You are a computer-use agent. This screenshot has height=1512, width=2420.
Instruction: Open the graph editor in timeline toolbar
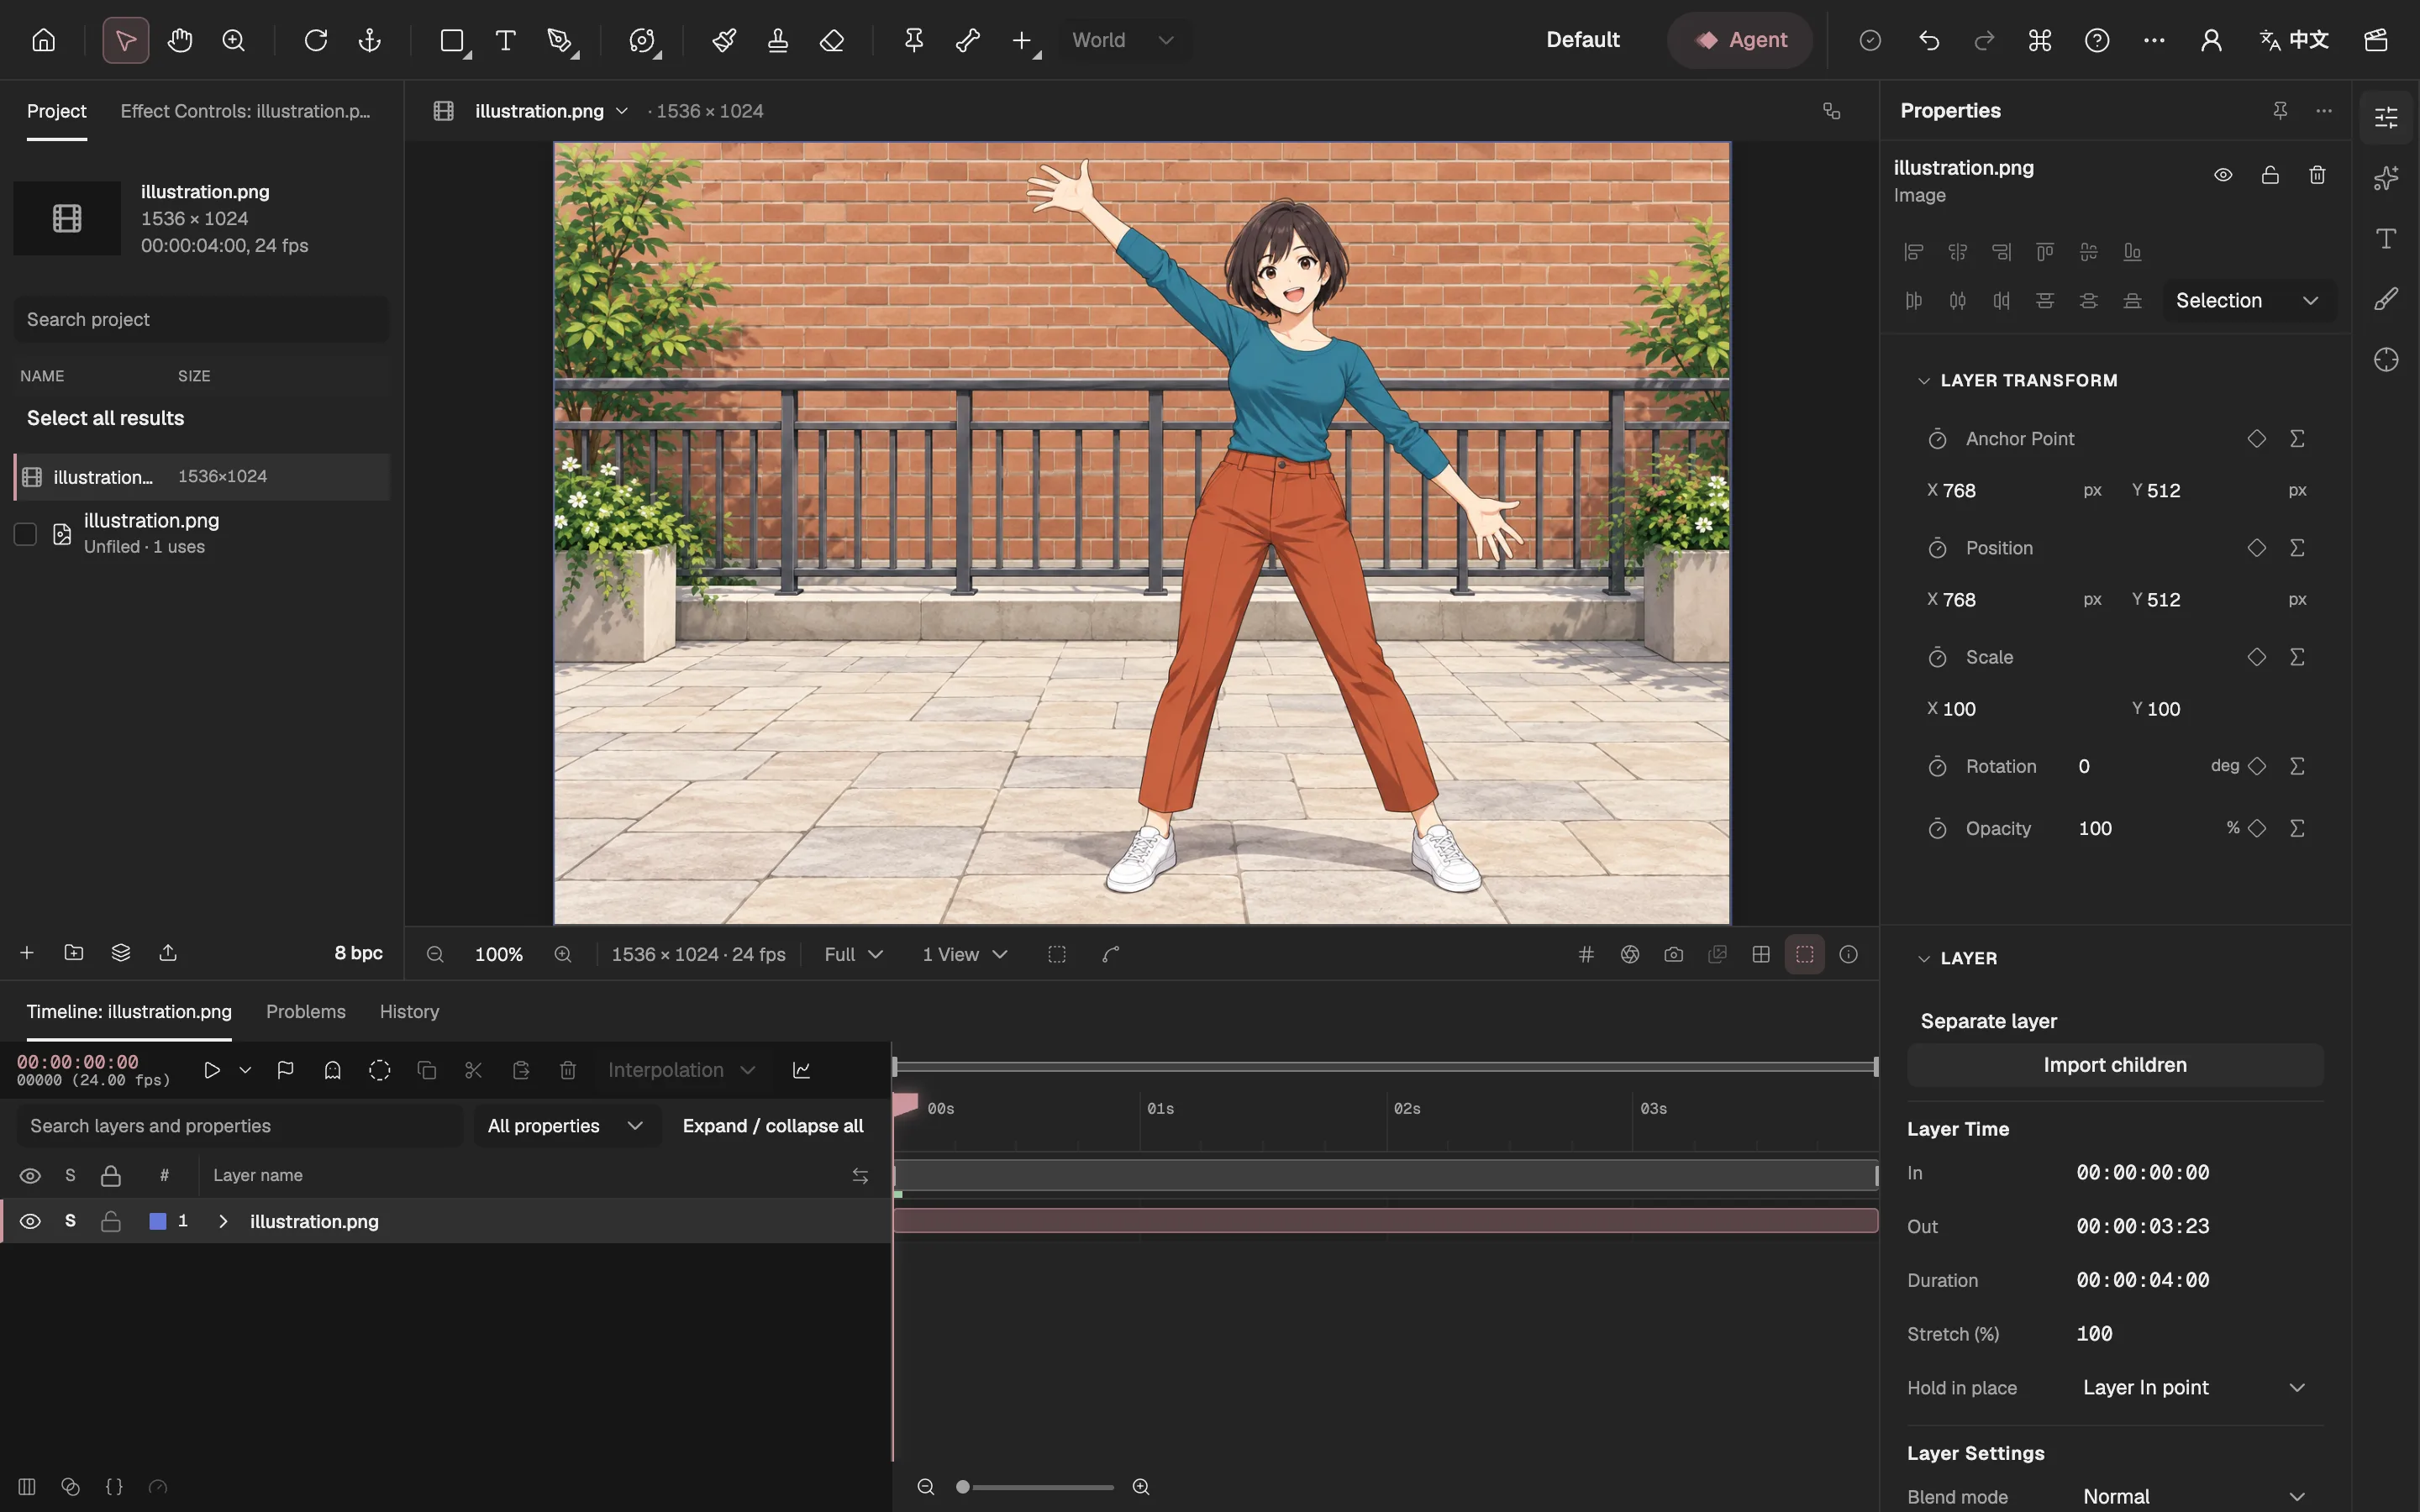click(x=801, y=1070)
